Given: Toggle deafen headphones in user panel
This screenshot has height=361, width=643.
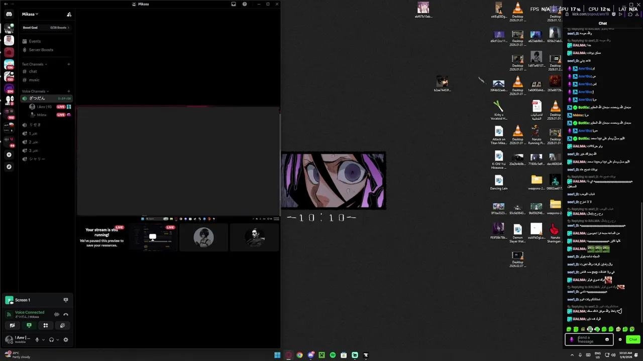Looking at the screenshot, I should click(x=51, y=339).
